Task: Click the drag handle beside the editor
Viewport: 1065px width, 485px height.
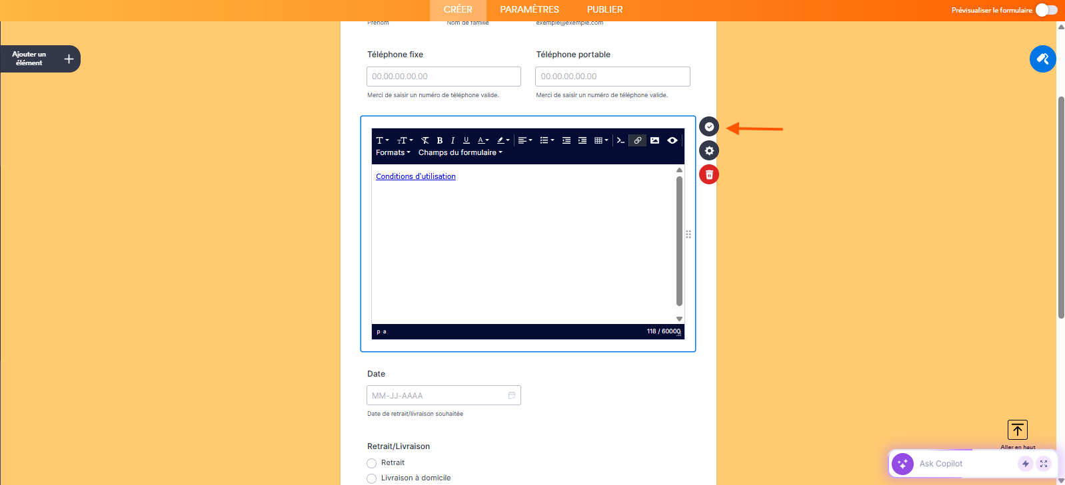Action: click(688, 234)
